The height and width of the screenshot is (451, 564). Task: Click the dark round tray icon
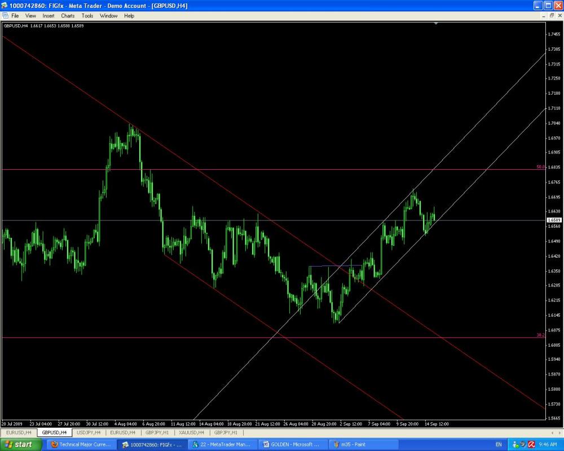[523, 445]
